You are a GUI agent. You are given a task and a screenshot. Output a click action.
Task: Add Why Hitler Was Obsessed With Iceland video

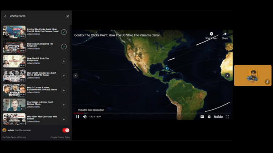click(x=64, y=119)
